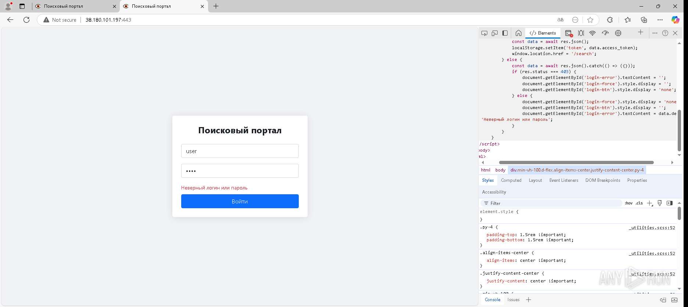The image size is (688, 307).
Task: Open a new browser tab
Action: (x=216, y=6)
